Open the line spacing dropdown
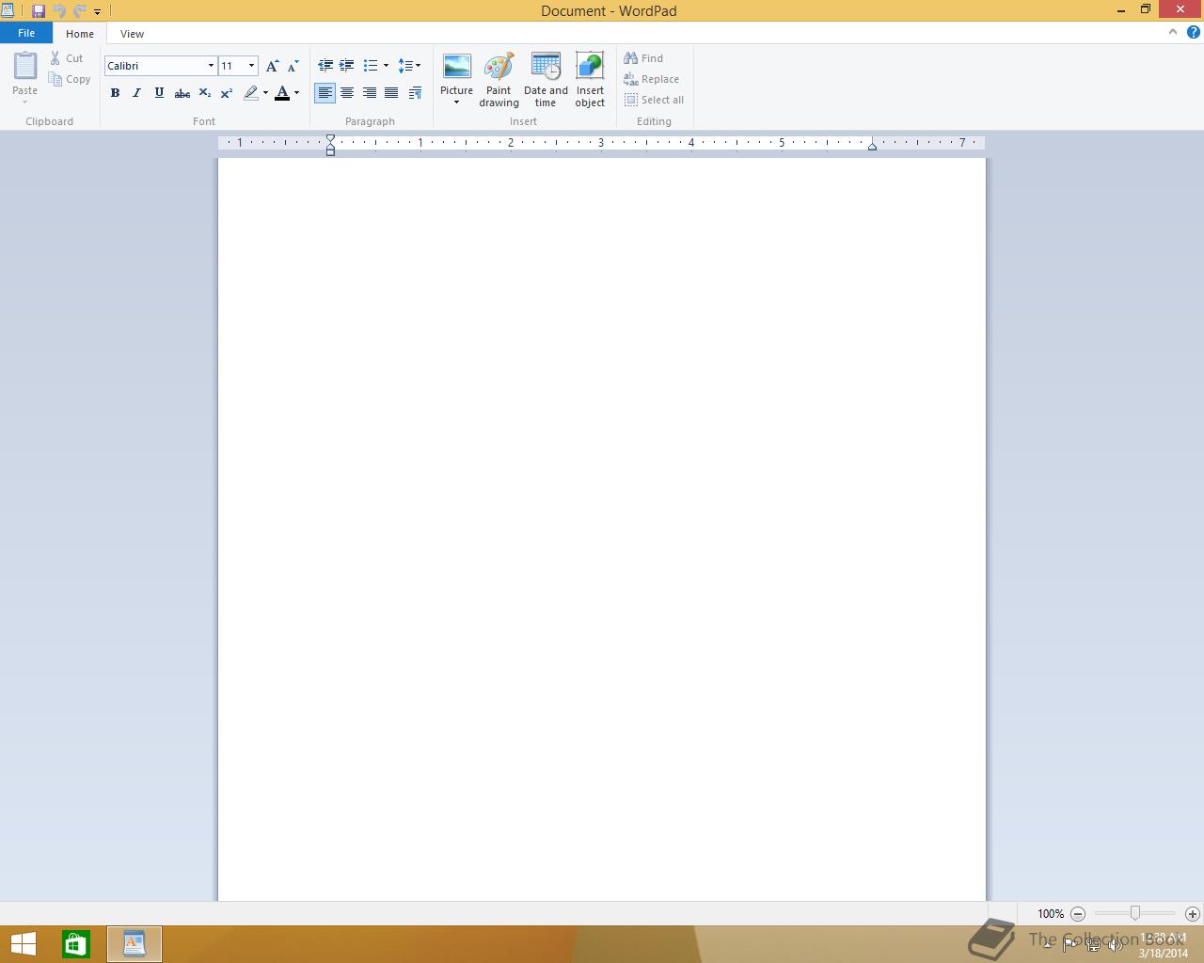1204x963 pixels. click(x=409, y=66)
